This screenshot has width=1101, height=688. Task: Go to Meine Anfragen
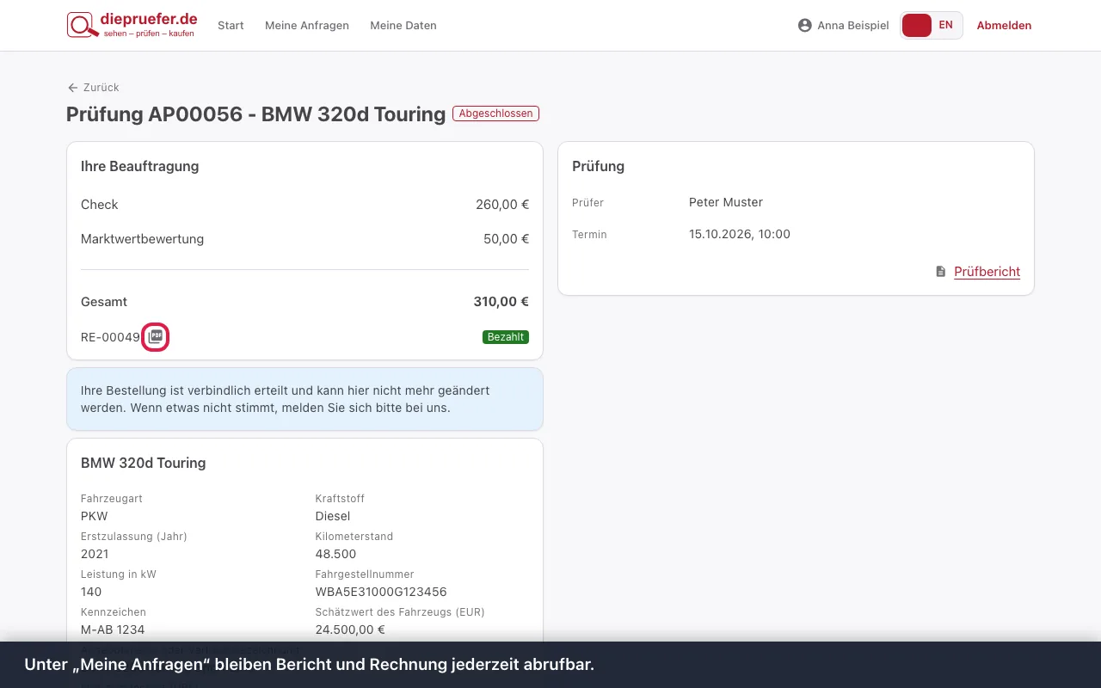307,26
